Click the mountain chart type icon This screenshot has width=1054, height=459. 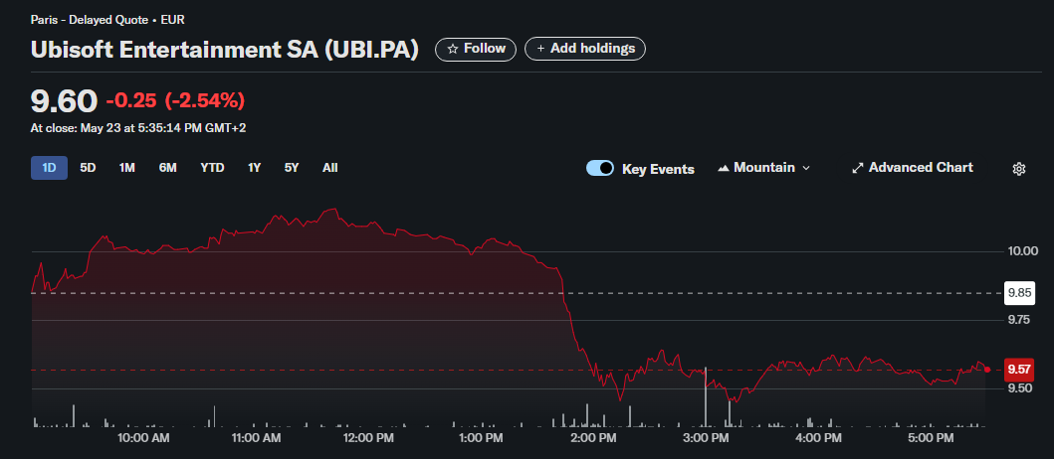(724, 168)
